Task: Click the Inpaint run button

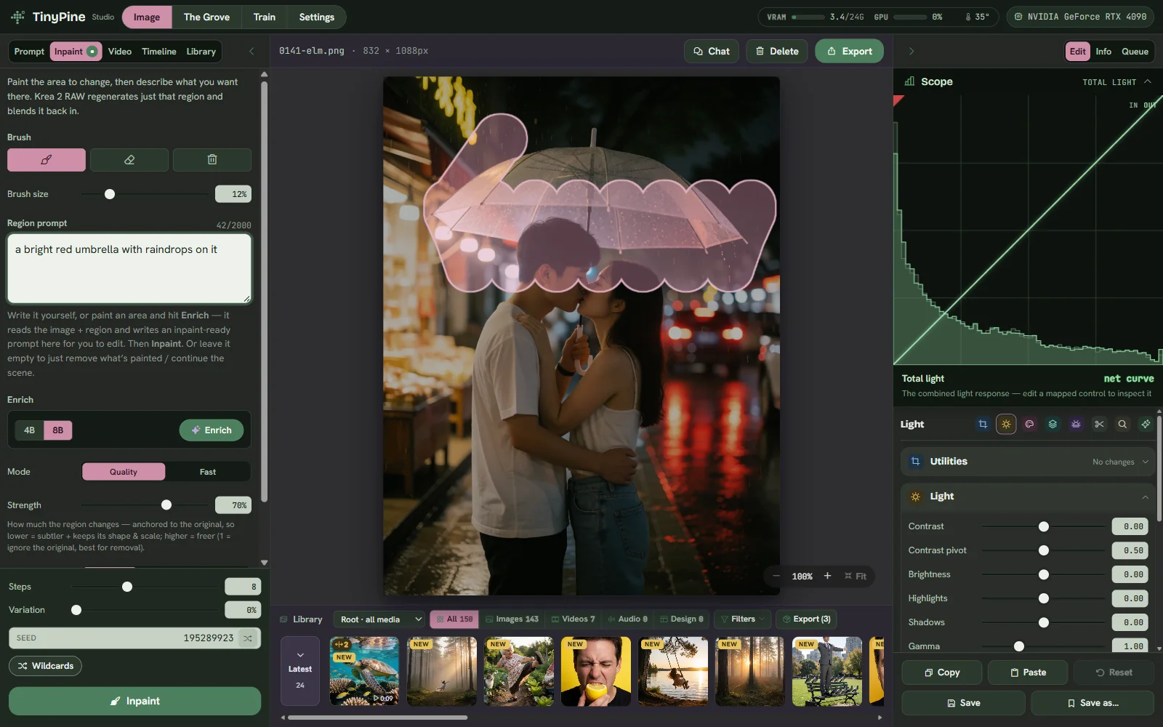Action: [x=134, y=702]
